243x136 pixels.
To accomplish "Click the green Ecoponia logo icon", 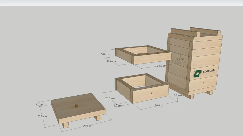I will click(x=197, y=74).
